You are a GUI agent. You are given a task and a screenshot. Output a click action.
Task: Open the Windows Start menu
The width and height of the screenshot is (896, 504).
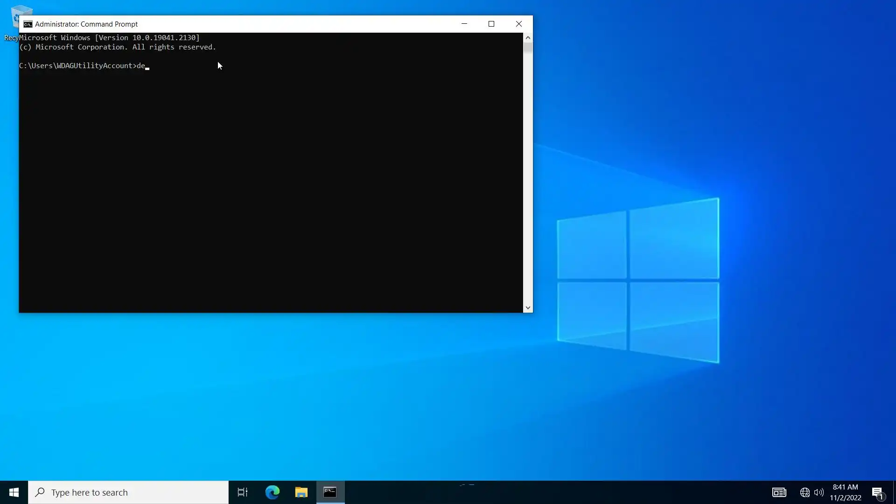click(x=14, y=492)
